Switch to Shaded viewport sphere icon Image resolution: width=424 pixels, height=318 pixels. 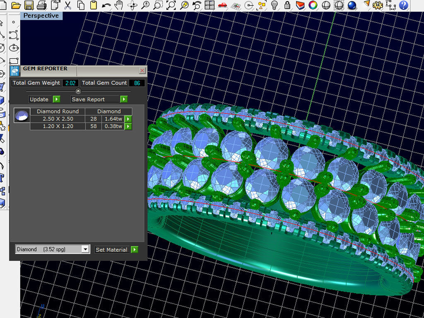[x=326, y=5]
